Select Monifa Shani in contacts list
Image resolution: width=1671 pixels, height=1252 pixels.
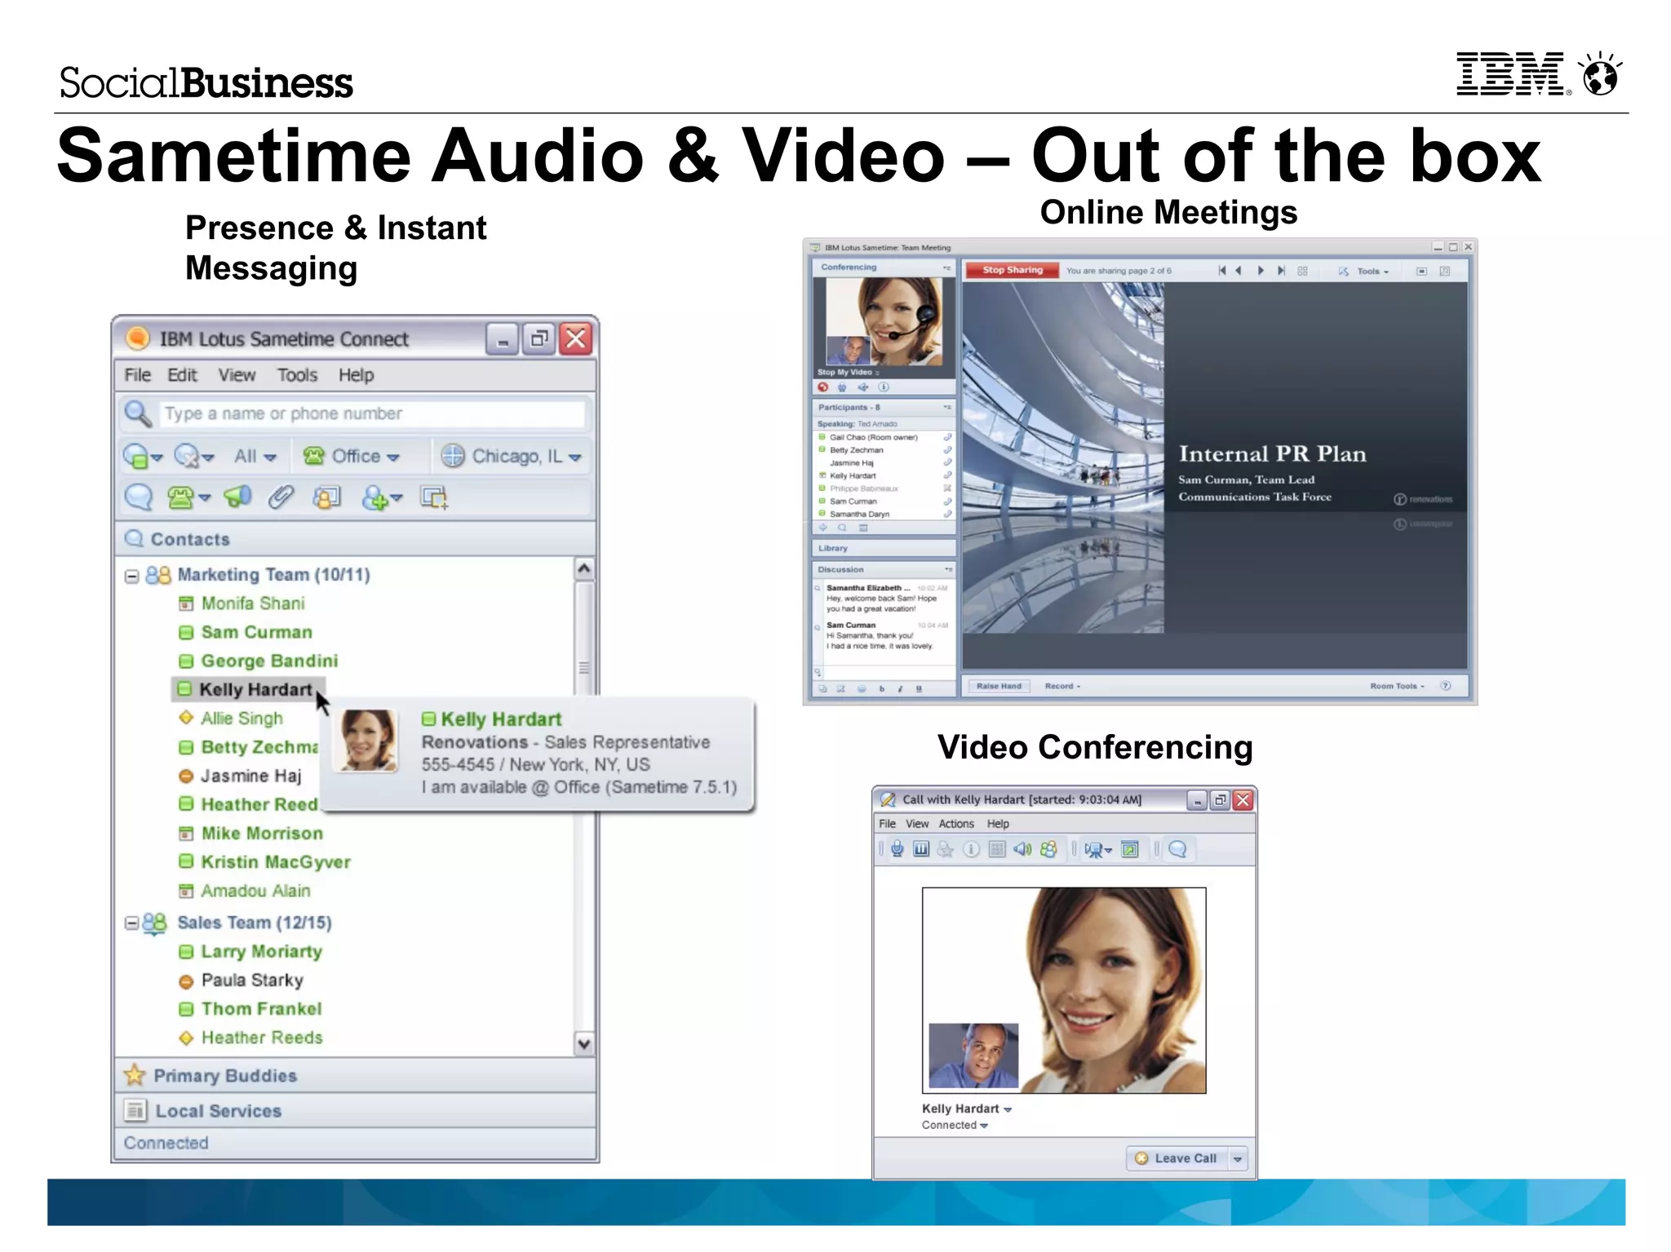click(253, 604)
